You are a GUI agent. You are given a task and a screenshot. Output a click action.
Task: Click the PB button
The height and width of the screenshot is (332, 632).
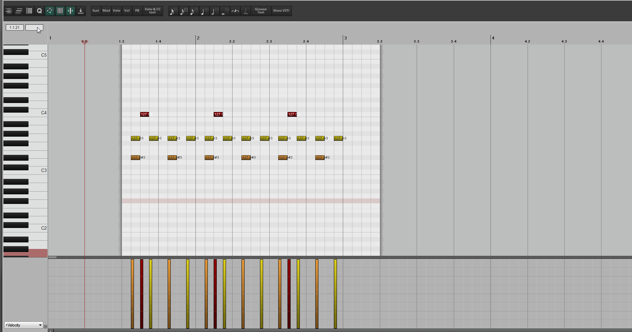(137, 11)
